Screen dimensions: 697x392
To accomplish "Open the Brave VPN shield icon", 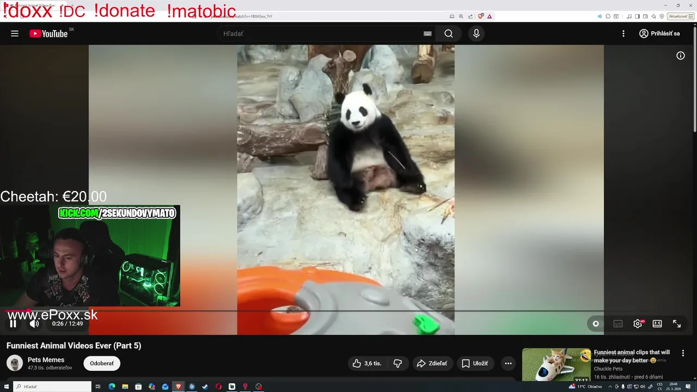I will pyautogui.click(x=662, y=16).
